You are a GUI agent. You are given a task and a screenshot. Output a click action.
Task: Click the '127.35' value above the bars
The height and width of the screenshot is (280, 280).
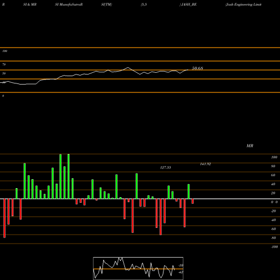point(166,167)
